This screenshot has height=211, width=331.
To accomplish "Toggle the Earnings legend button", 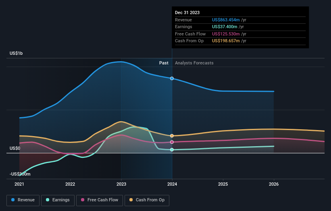I will point(58,200).
